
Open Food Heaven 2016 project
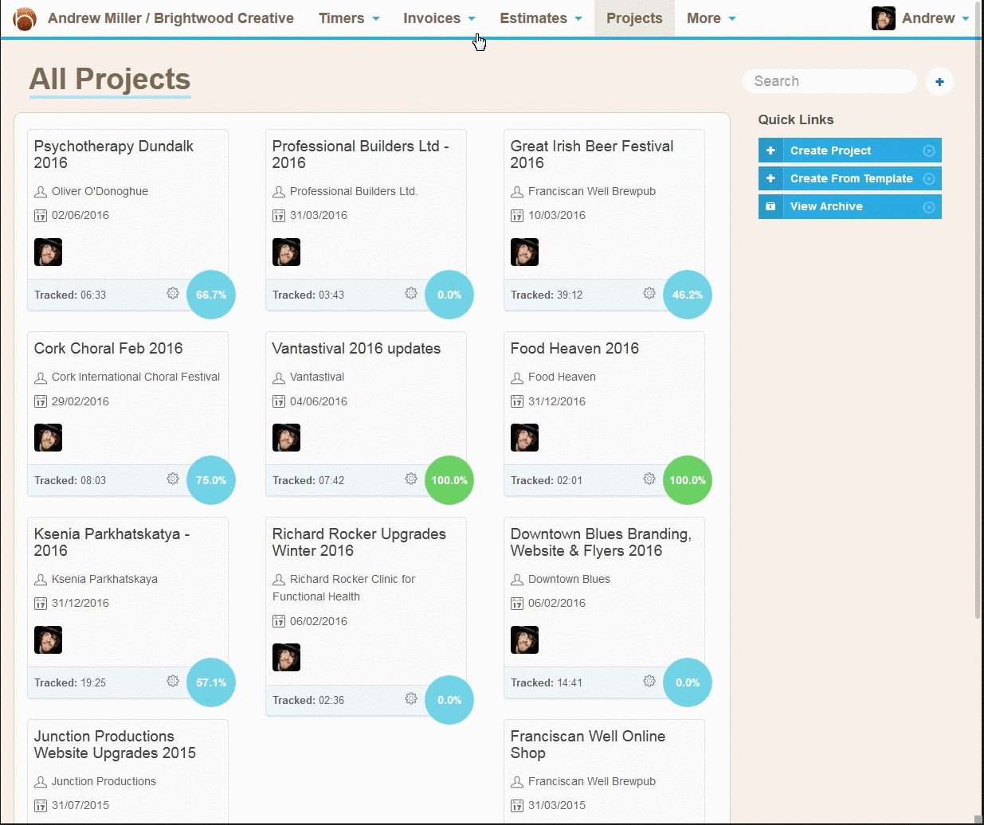click(x=574, y=348)
